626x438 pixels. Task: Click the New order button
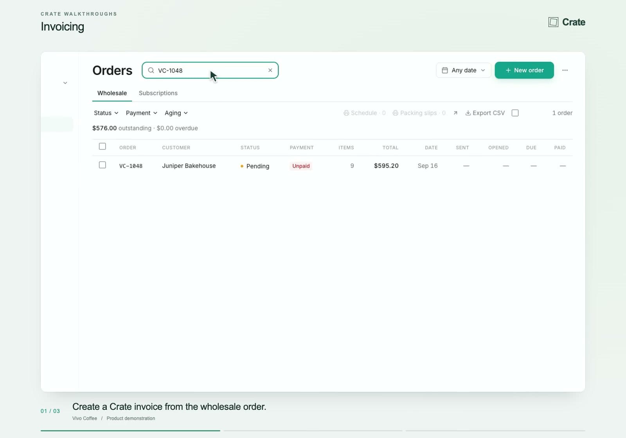click(524, 70)
